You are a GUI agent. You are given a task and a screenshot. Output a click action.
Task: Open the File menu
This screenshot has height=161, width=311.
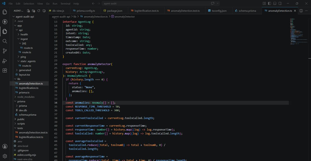pos(11,4)
